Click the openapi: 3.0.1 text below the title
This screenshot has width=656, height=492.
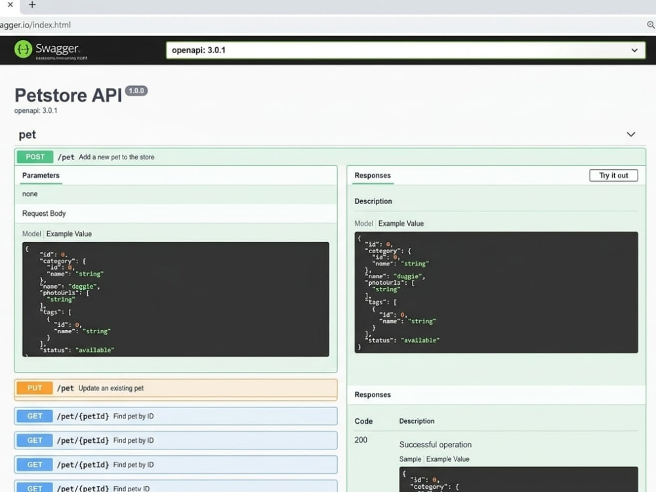35,110
